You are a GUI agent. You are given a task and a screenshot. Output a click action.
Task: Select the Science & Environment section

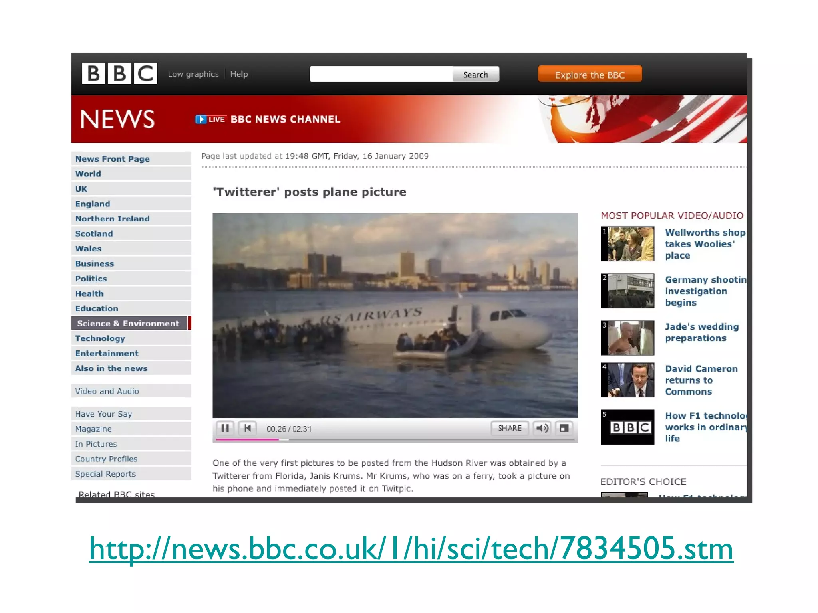pyautogui.click(x=131, y=324)
